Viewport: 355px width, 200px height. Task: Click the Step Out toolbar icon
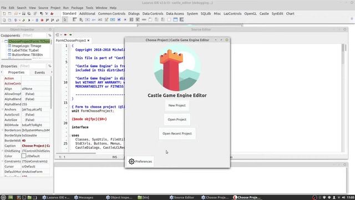click(58, 20)
